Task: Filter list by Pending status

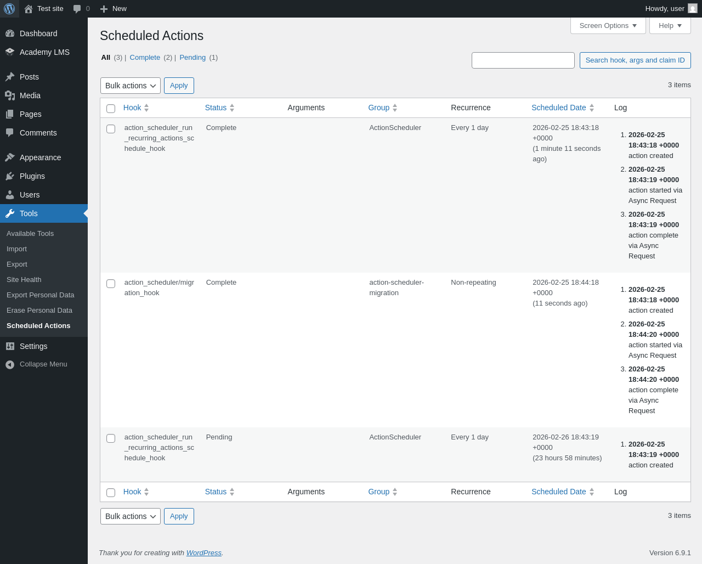Action: click(x=193, y=57)
